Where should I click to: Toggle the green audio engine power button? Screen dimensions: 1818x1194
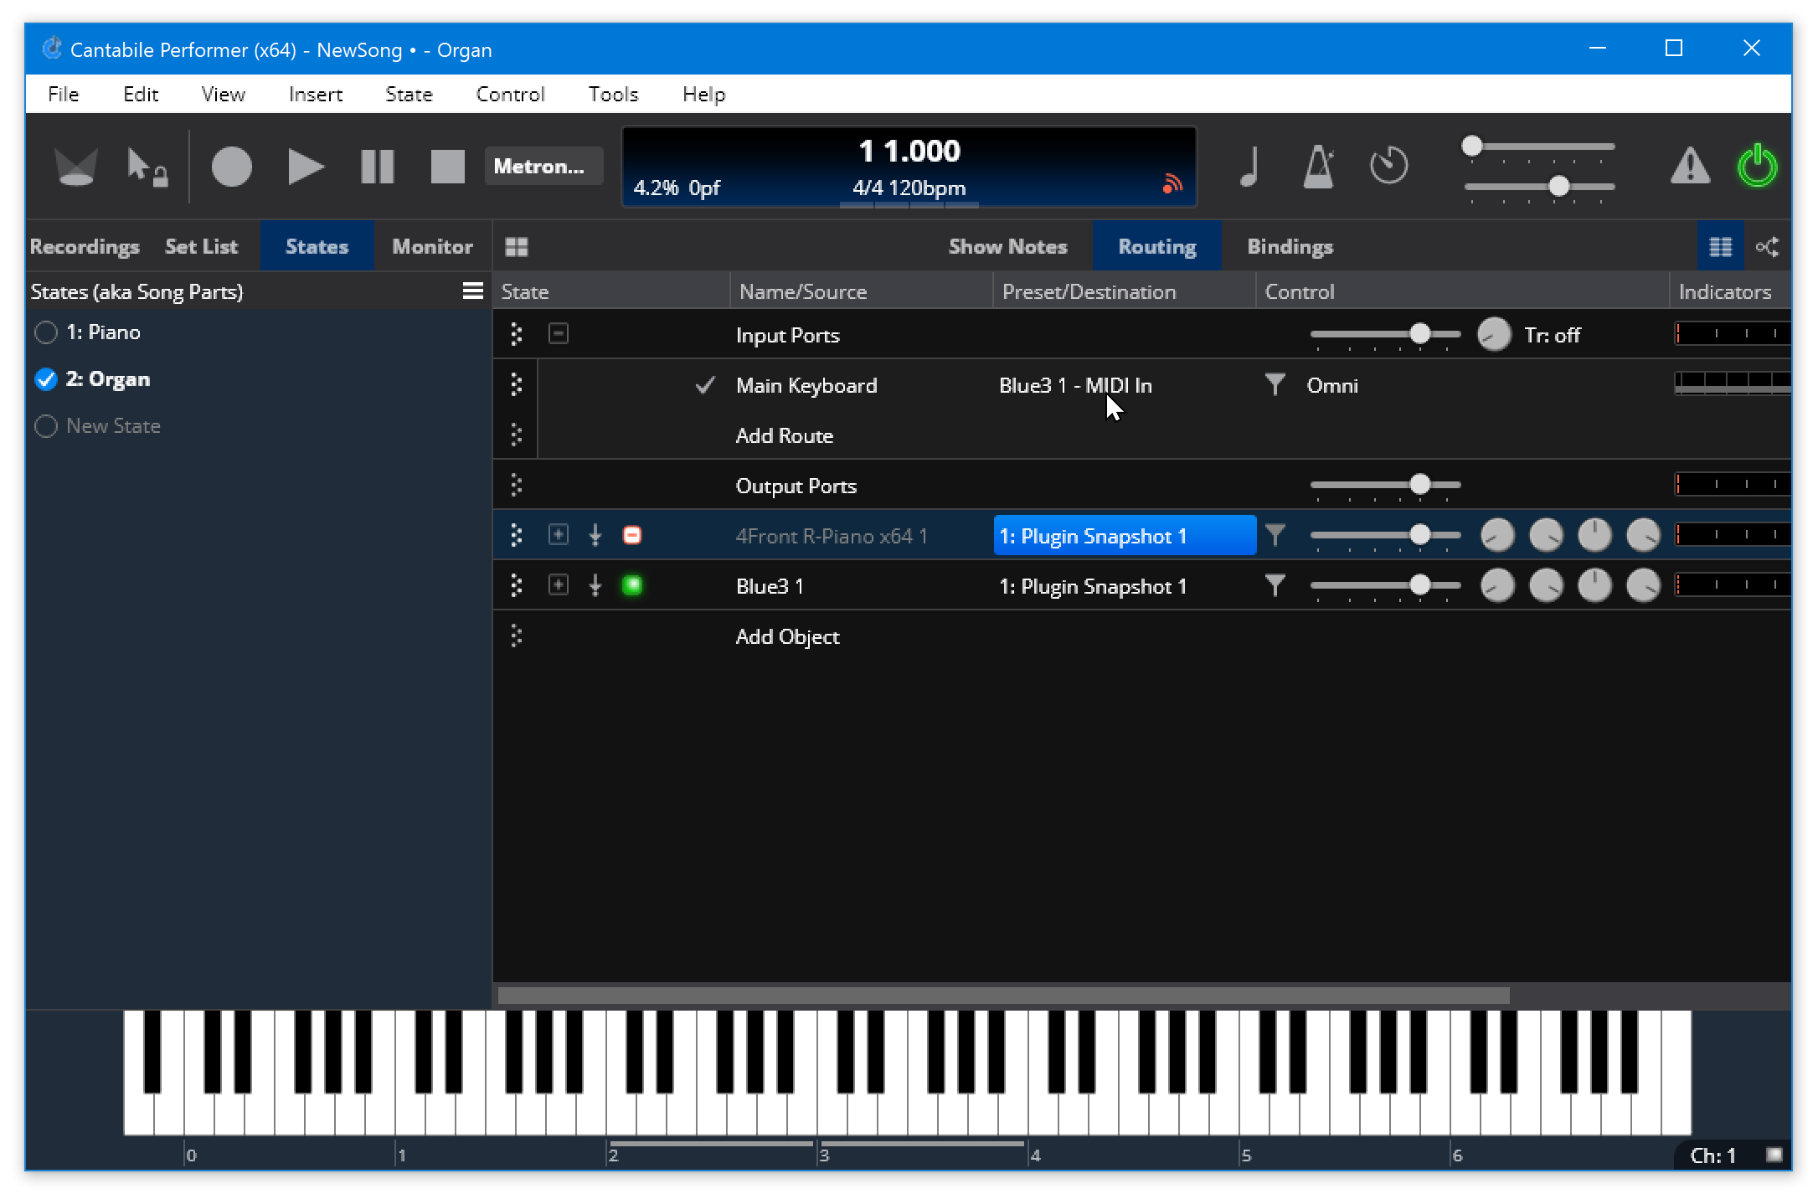[1757, 166]
